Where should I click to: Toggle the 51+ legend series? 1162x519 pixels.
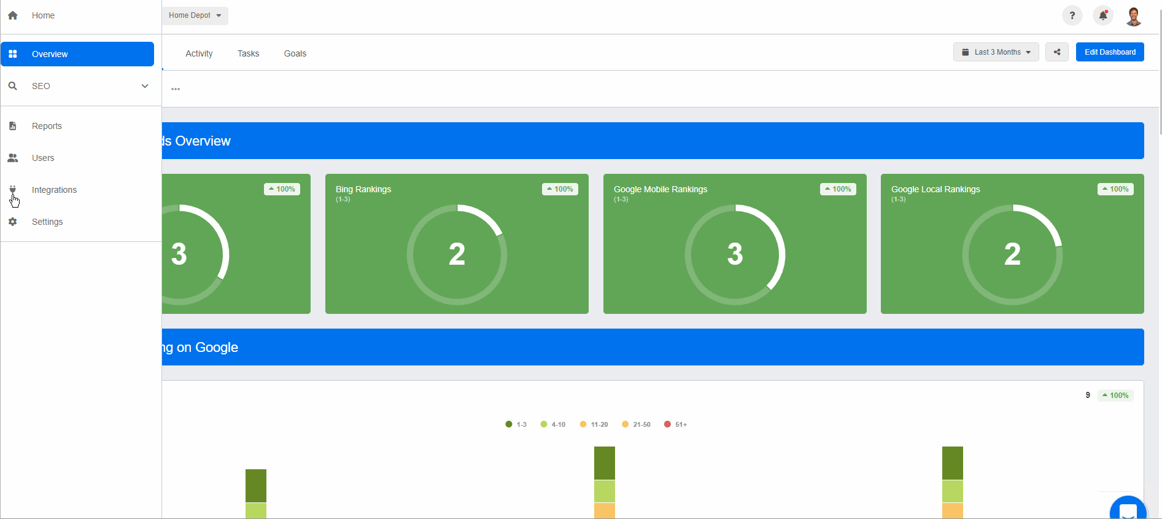[x=675, y=424]
